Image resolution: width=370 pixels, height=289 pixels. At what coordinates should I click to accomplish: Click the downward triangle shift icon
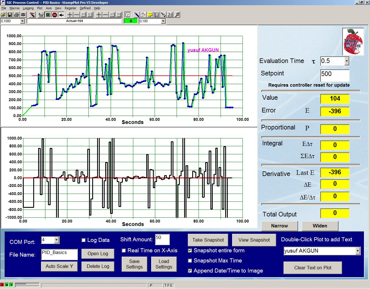(90, 14)
